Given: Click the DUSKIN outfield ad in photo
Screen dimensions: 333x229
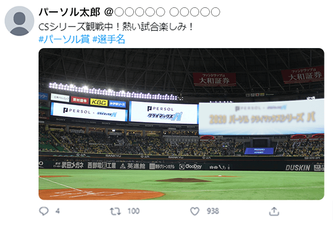Looking at the screenshot, I should pos(297,168).
